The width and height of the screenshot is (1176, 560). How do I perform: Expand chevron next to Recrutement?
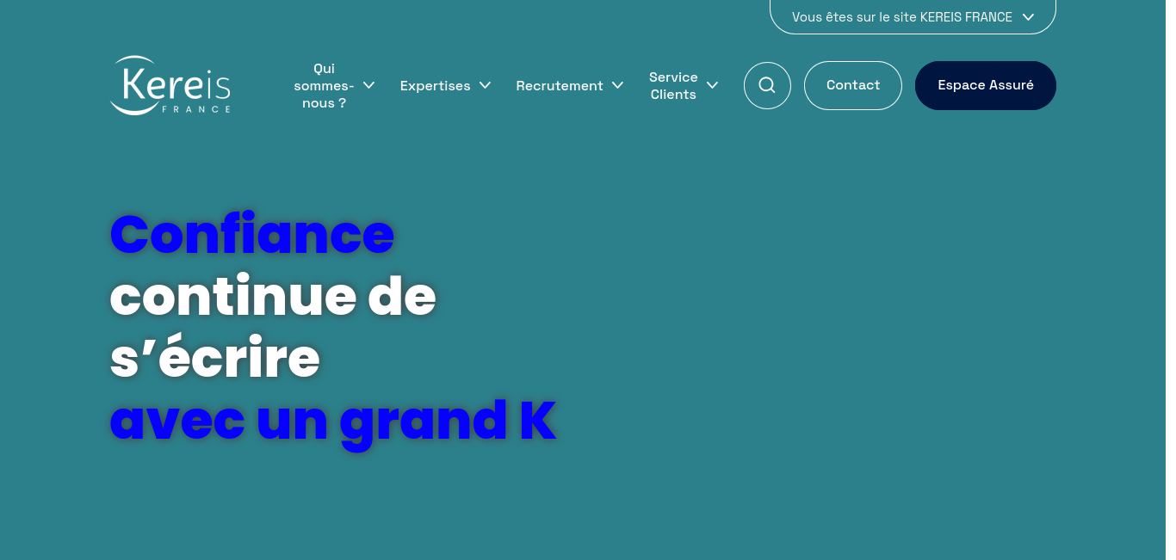point(617,85)
